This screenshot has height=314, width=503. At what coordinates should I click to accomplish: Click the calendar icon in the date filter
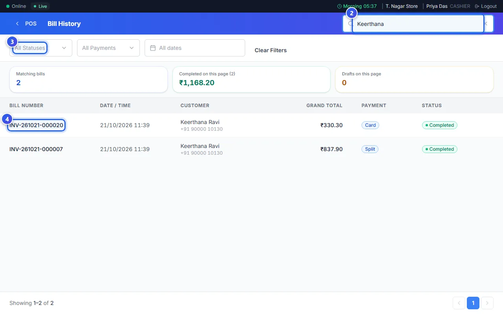[x=153, y=48]
